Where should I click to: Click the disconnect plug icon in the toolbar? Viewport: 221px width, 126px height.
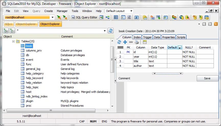[x=65, y=17]
